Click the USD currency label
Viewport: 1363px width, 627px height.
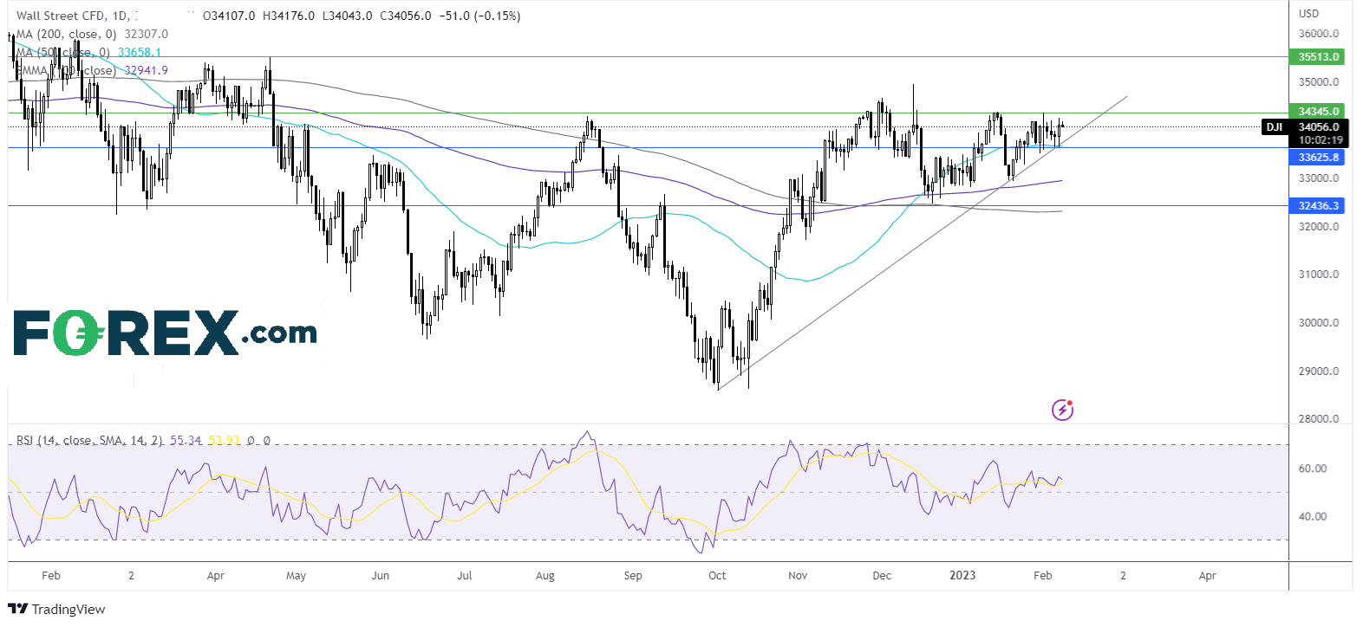pos(1308,13)
